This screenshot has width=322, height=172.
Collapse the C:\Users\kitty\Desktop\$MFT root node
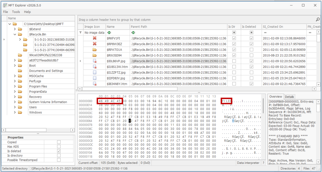click(x=10, y=24)
